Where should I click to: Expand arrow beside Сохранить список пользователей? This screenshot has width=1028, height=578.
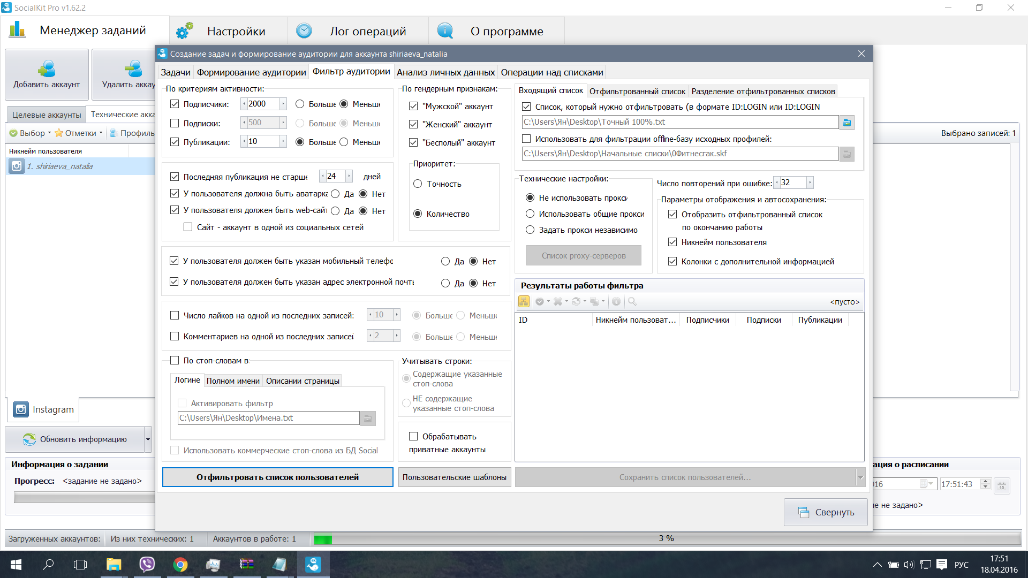point(860,477)
